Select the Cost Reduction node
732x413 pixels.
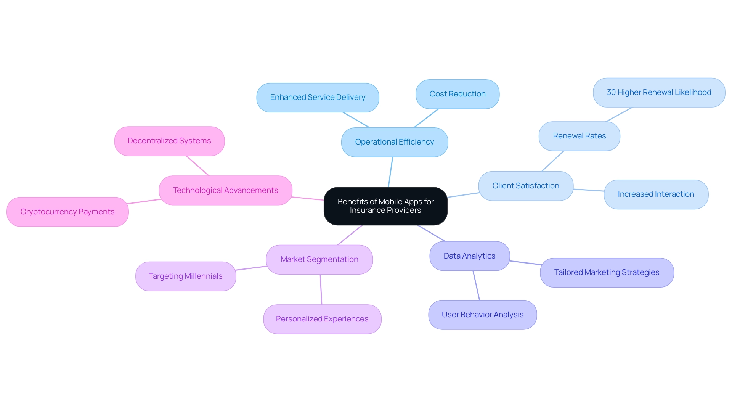457,93
